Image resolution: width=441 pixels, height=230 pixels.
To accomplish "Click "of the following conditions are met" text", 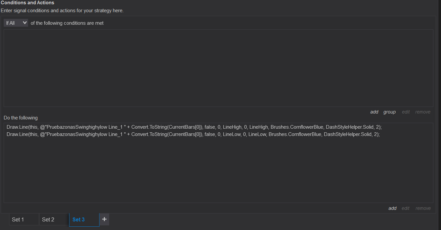I will pyautogui.click(x=67, y=23).
